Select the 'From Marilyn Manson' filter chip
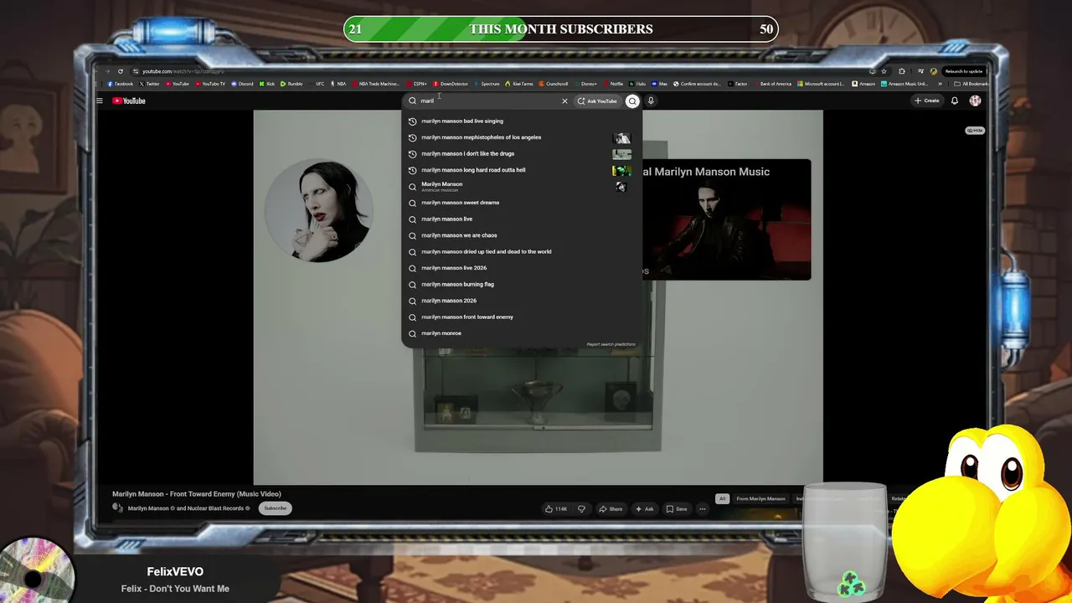 pyautogui.click(x=760, y=499)
